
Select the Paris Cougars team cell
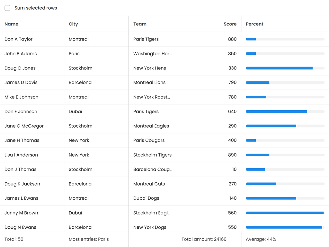click(149, 141)
